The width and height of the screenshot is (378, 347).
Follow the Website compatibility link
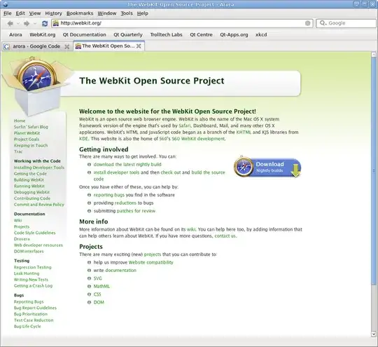pos(151,262)
